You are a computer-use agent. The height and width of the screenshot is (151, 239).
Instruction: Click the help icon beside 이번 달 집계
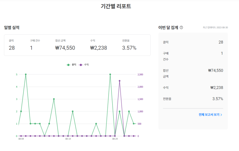(x=181, y=28)
